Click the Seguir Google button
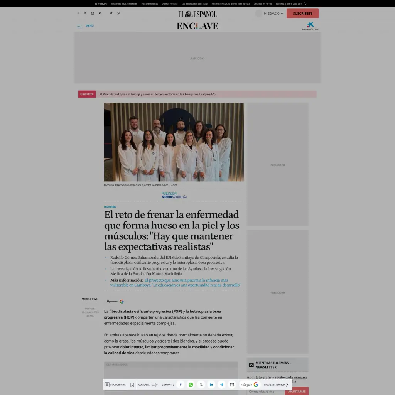The height and width of the screenshot is (395, 395). click(x=250, y=385)
